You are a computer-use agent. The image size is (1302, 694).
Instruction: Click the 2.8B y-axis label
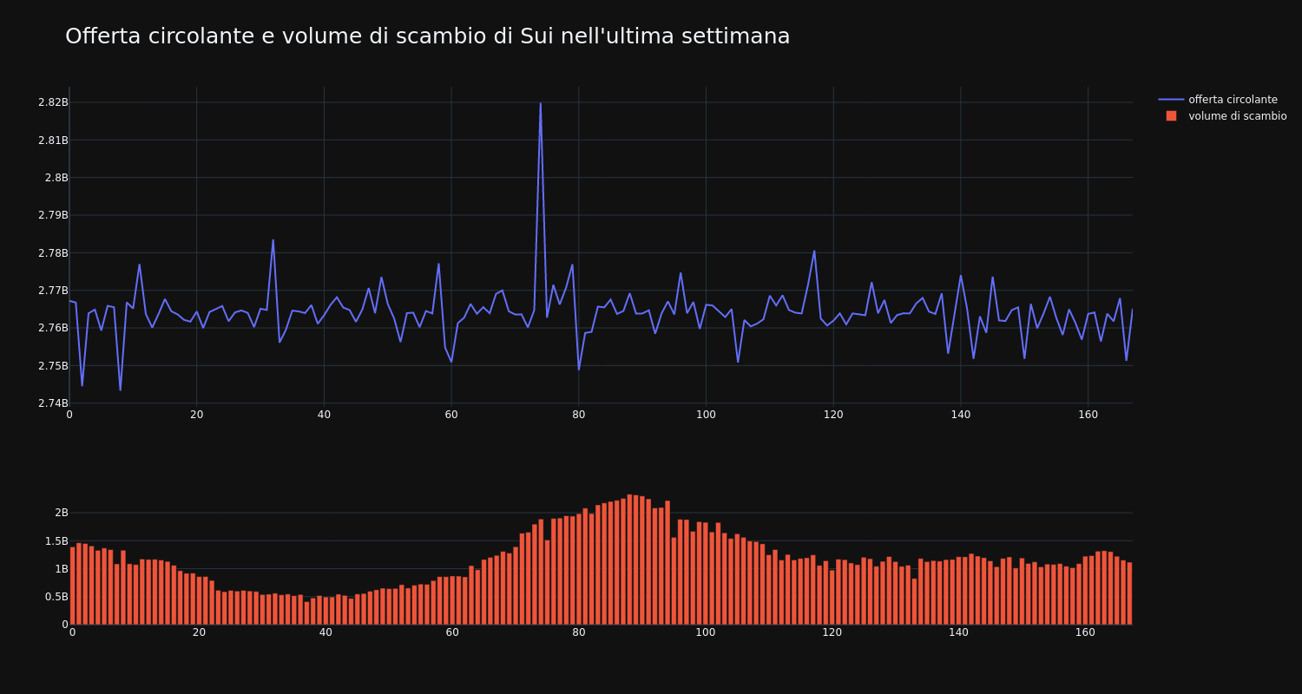(56, 178)
